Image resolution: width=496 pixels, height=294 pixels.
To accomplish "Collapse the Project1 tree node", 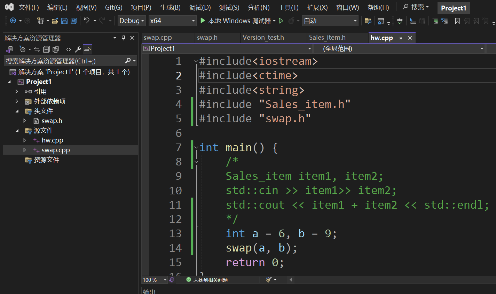I will (x=9, y=82).
